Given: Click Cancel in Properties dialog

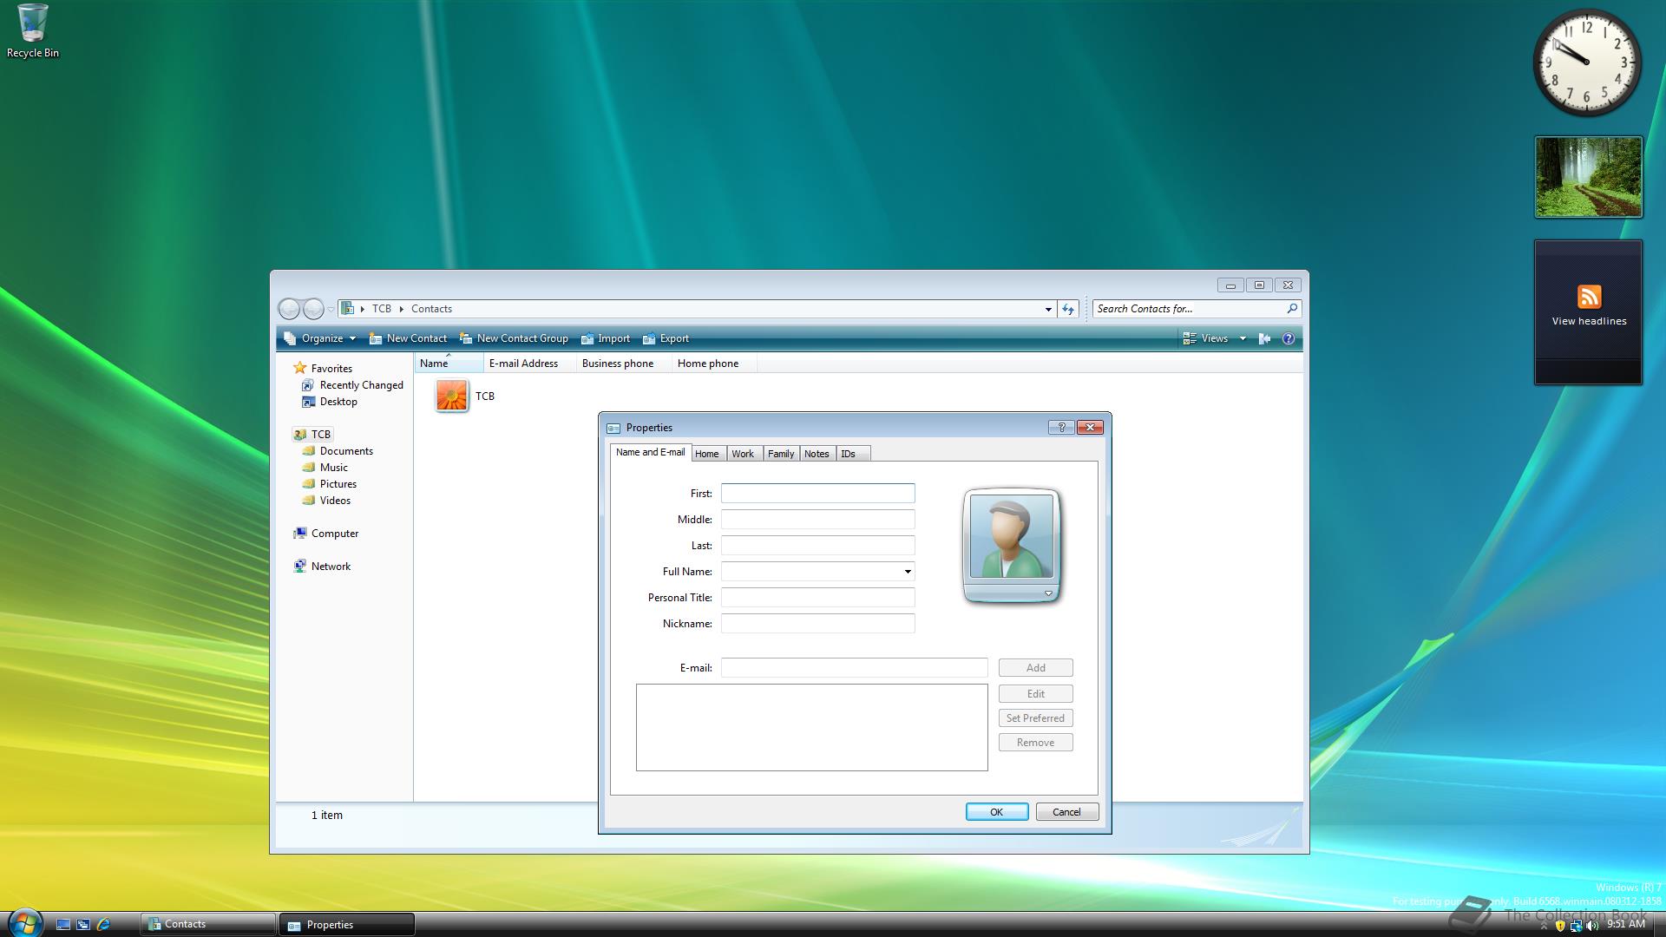Looking at the screenshot, I should coord(1067,812).
